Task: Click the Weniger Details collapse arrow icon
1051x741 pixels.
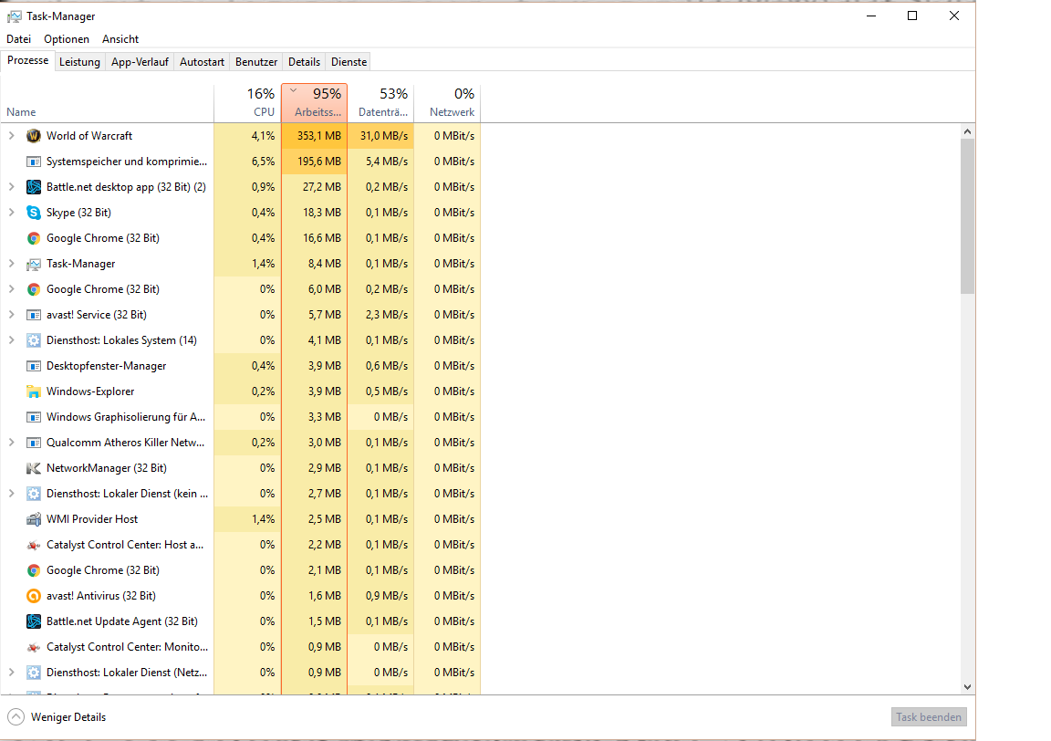Action: click(x=16, y=717)
